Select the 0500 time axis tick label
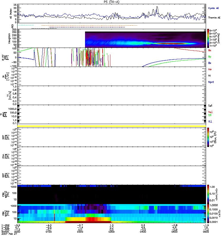Image resolution: width=223 pixels, height=238 pixels. click(x=174, y=232)
